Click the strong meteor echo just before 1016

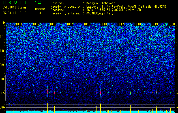click(100, 92)
